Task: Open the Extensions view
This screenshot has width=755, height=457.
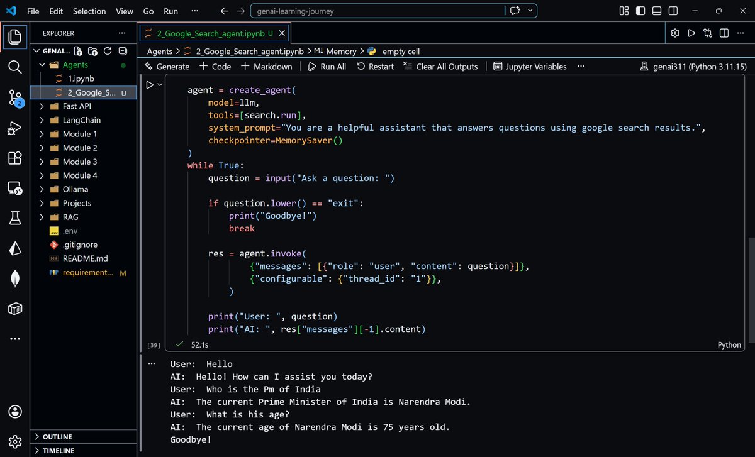Action: pos(15,158)
